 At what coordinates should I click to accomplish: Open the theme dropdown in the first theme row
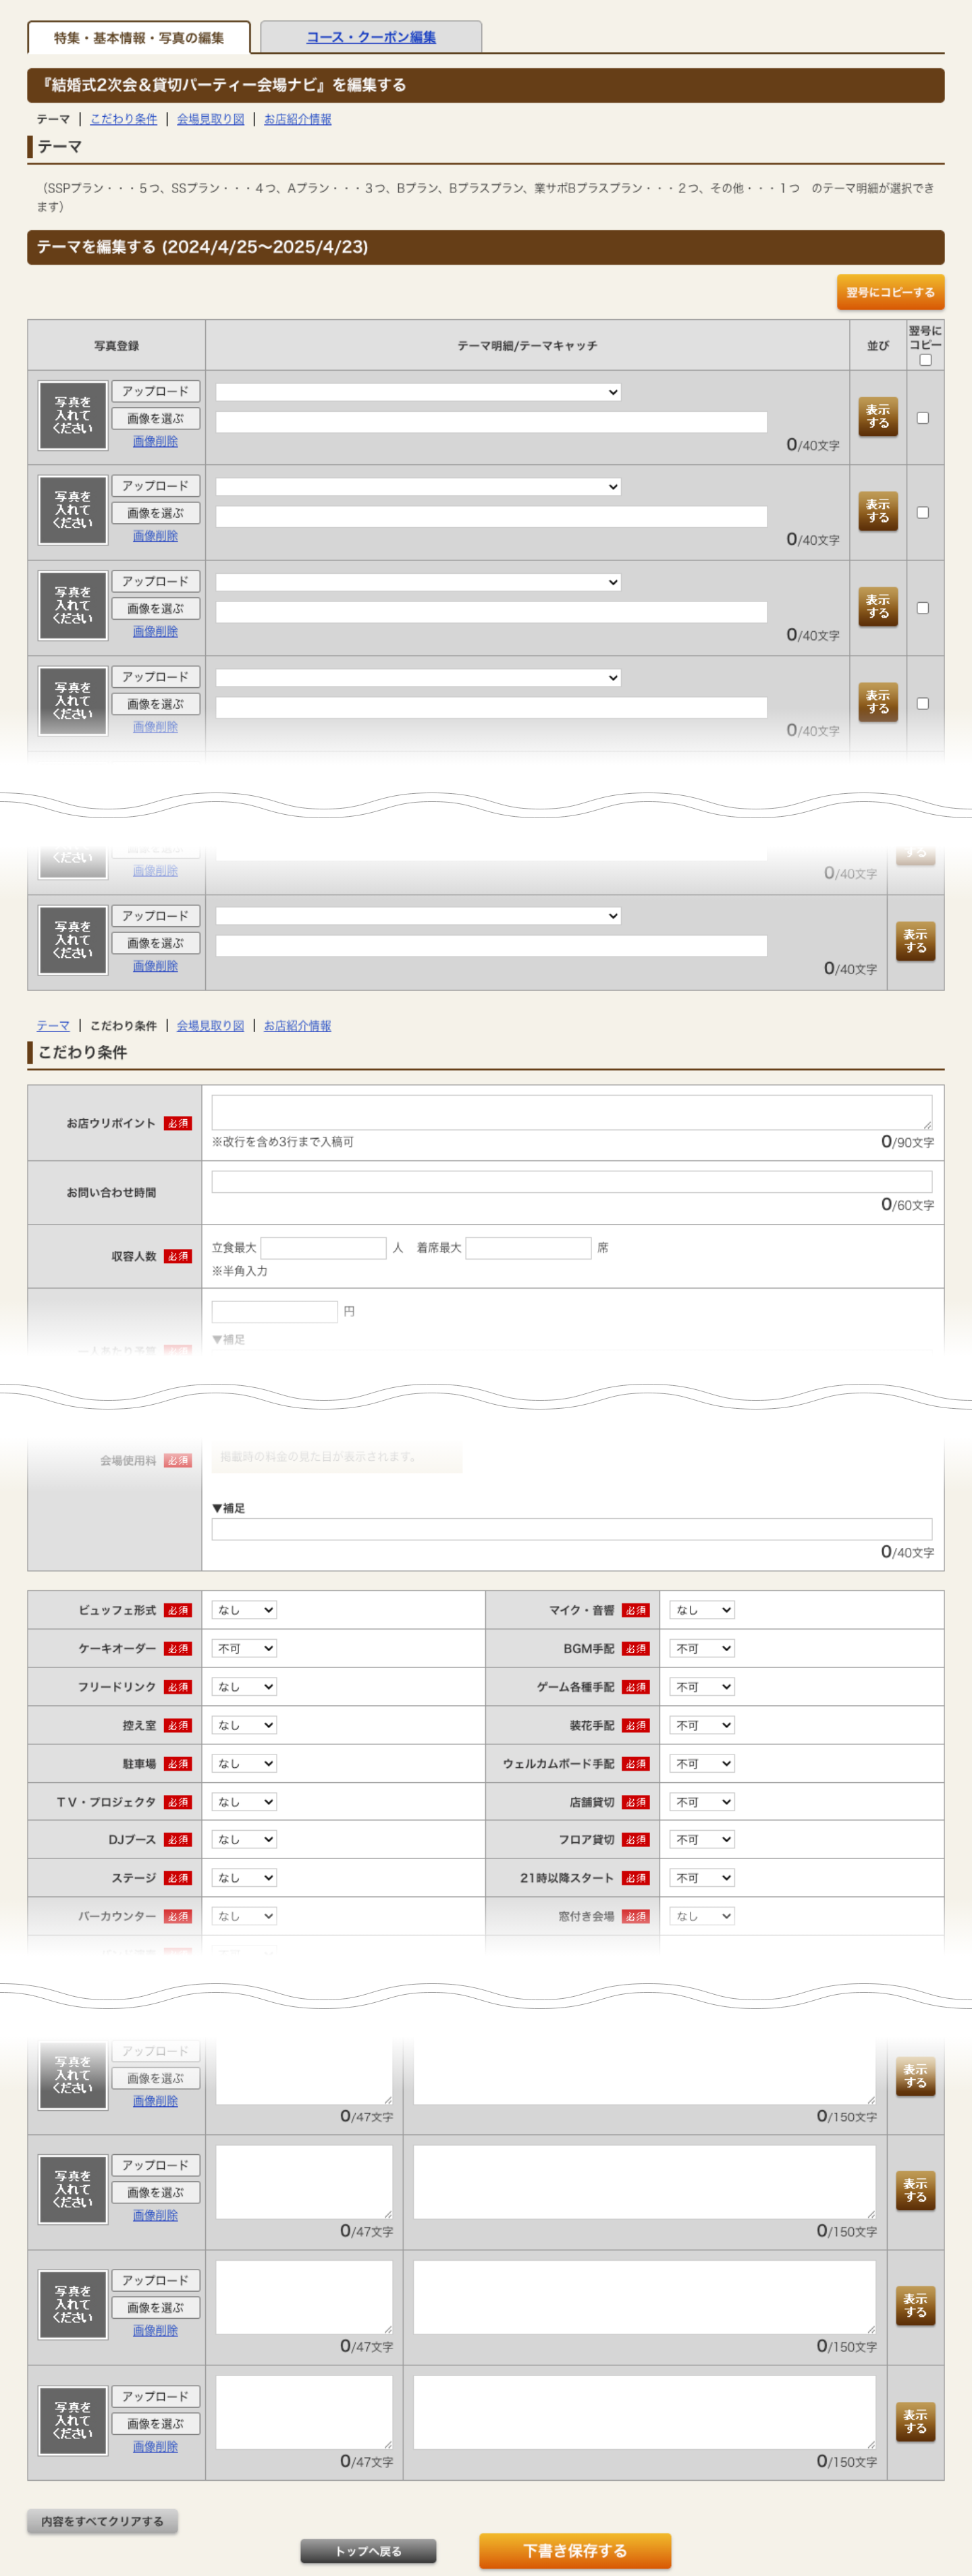418,392
